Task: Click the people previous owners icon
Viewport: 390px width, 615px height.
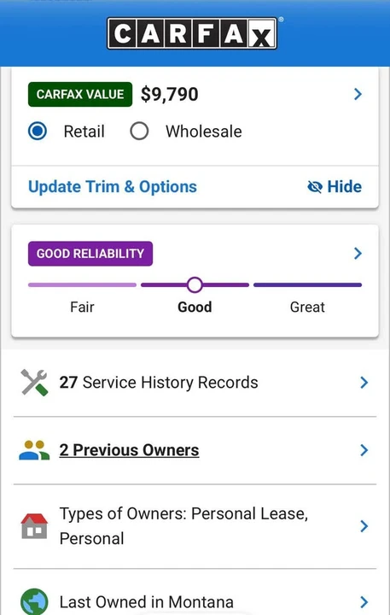Action: click(x=34, y=450)
